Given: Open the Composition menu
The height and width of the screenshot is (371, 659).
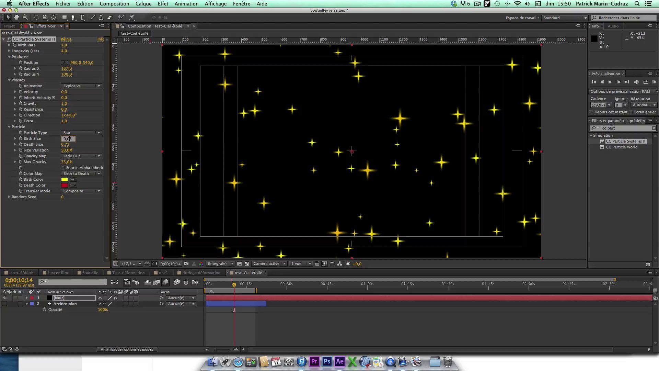Looking at the screenshot, I should click(x=114, y=4).
